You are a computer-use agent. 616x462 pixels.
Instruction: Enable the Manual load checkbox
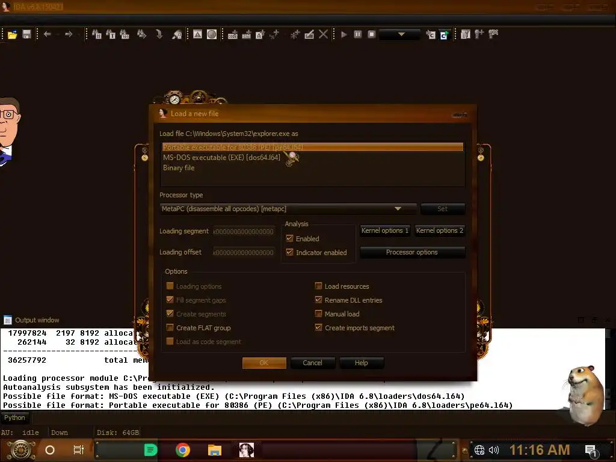pyautogui.click(x=318, y=313)
